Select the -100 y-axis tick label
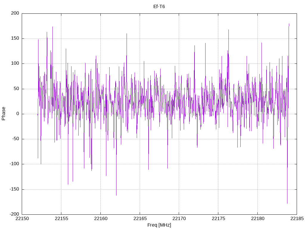 [14, 164]
